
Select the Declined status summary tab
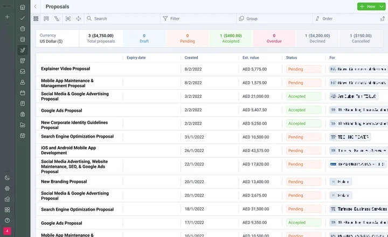[317, 38]
